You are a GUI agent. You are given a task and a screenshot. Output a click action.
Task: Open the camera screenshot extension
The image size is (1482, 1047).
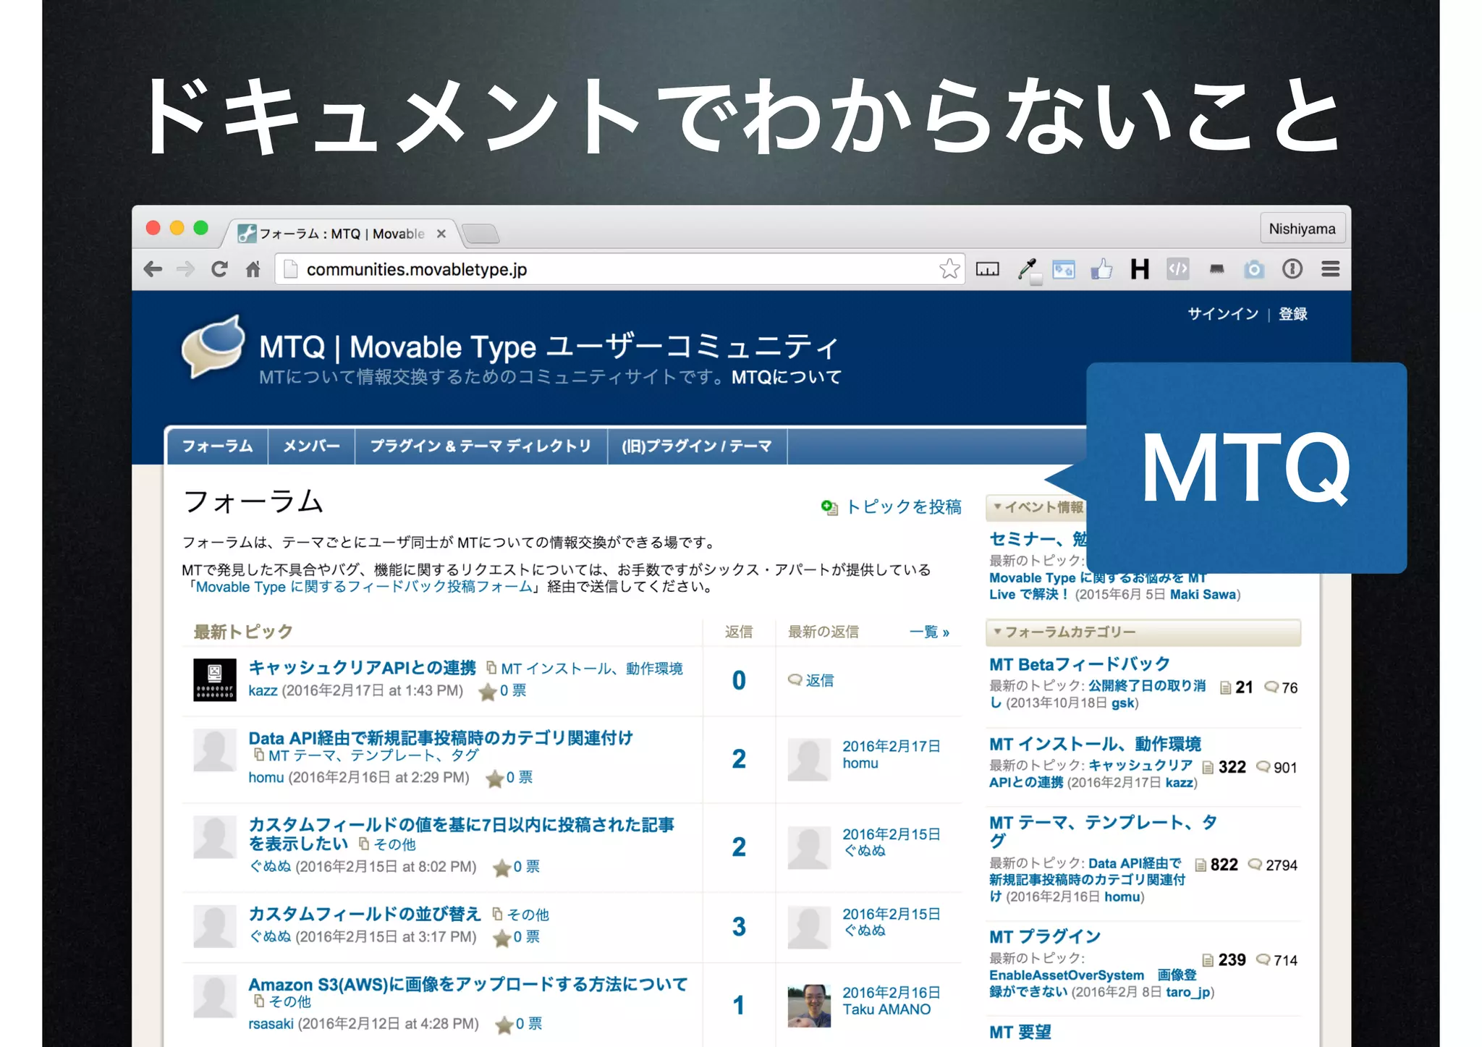click(x=1254, y=270)
